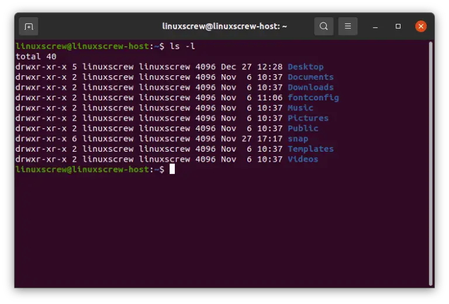Click the snap directory name
Image resolution: width=449 pixels, height=304 pixels.
pyautogui.click(x=298, y=139)
